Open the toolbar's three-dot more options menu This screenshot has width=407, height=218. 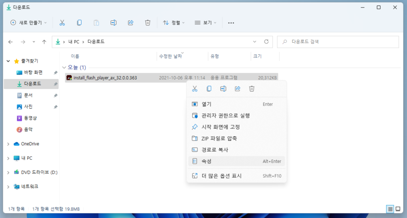231,23
